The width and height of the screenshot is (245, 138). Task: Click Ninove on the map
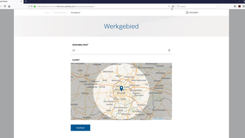pos(85,93)
